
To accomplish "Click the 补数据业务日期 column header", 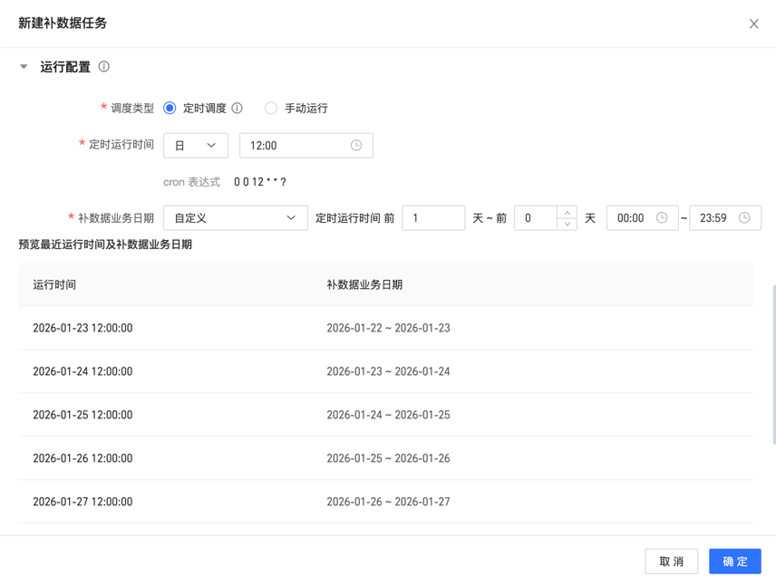I will 364,285.
